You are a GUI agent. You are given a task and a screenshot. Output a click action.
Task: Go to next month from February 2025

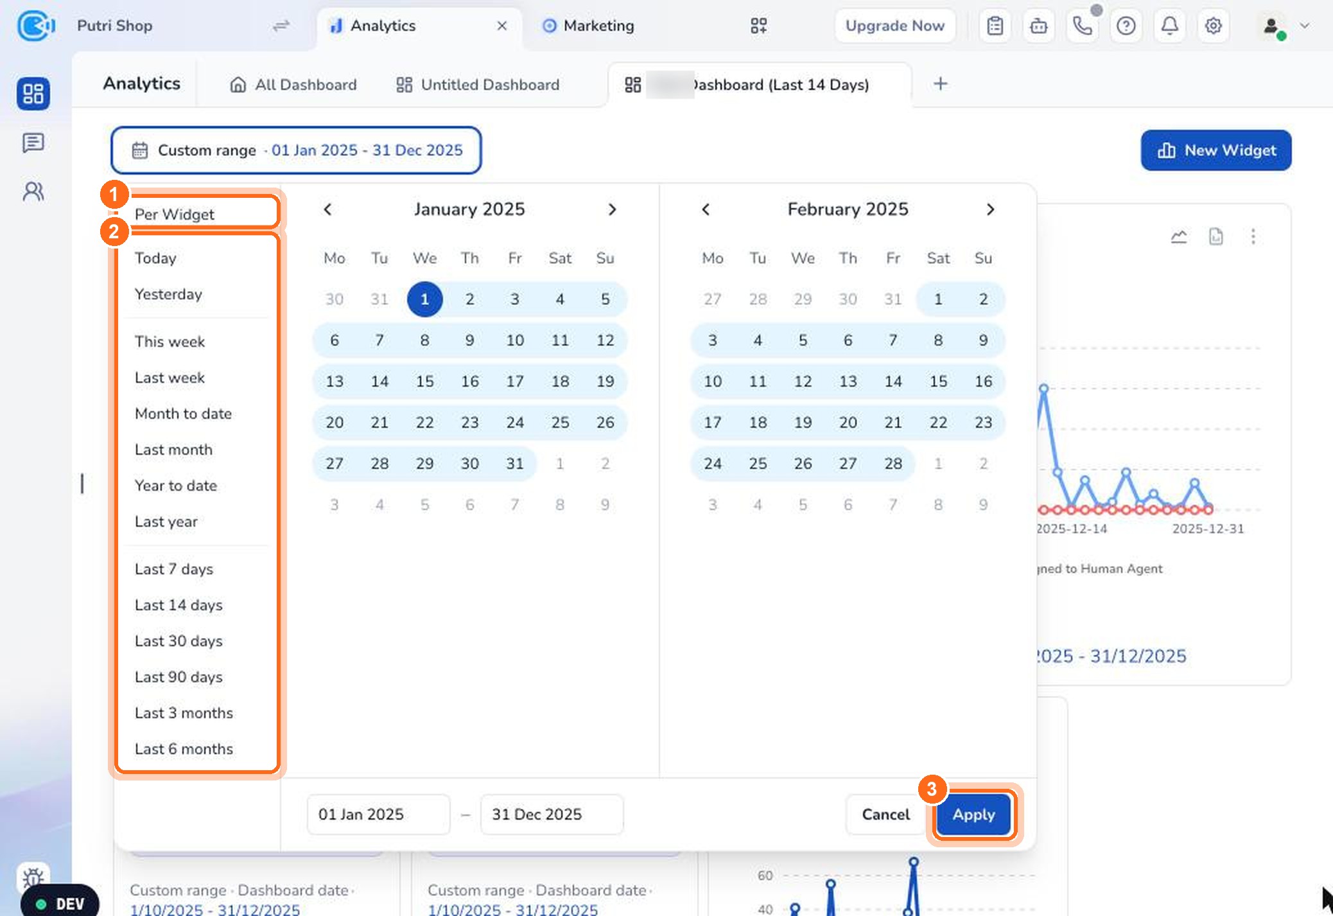[990, 209]
